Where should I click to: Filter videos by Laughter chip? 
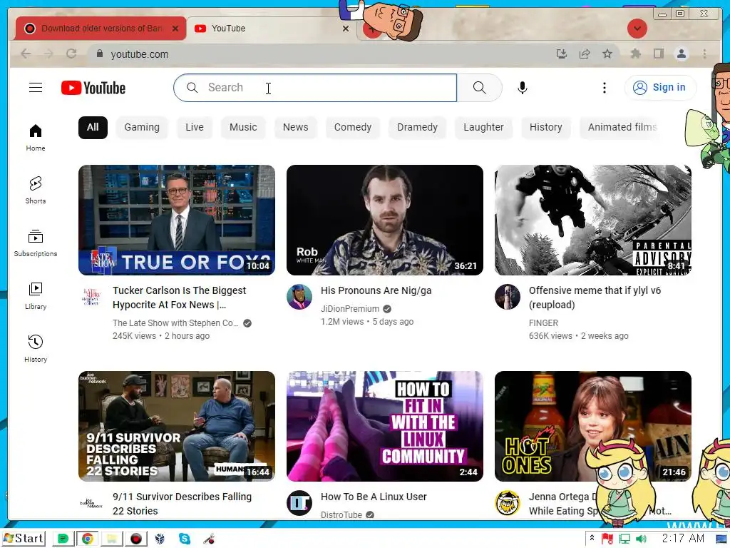(x=483, y=127)
